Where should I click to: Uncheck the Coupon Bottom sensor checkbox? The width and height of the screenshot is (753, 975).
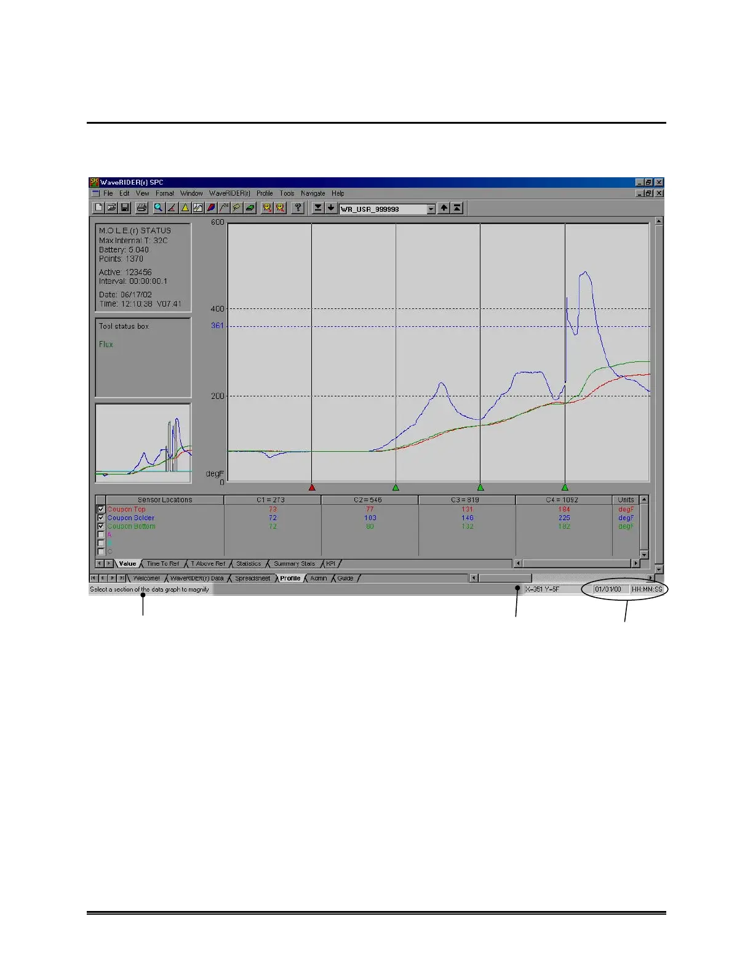point(101,526)
